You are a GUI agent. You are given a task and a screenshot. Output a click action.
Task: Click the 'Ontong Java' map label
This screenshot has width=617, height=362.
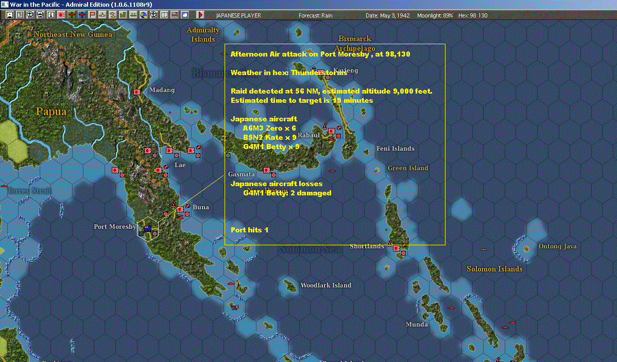pyautogui.click(x=558, y=246)
